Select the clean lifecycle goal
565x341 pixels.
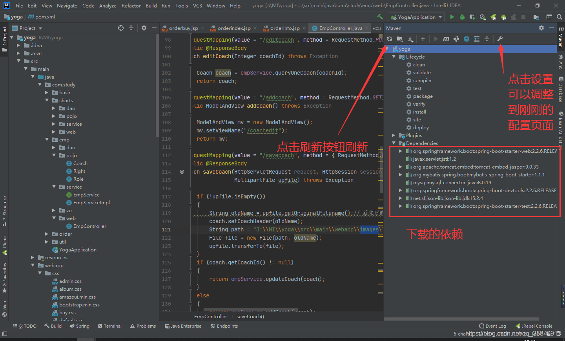pyautogui.click(x=419, y=65)
